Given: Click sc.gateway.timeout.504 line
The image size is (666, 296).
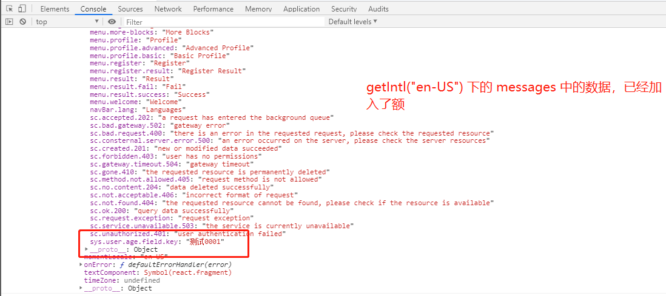Looking at the screenshot, I should coord(172,163).
